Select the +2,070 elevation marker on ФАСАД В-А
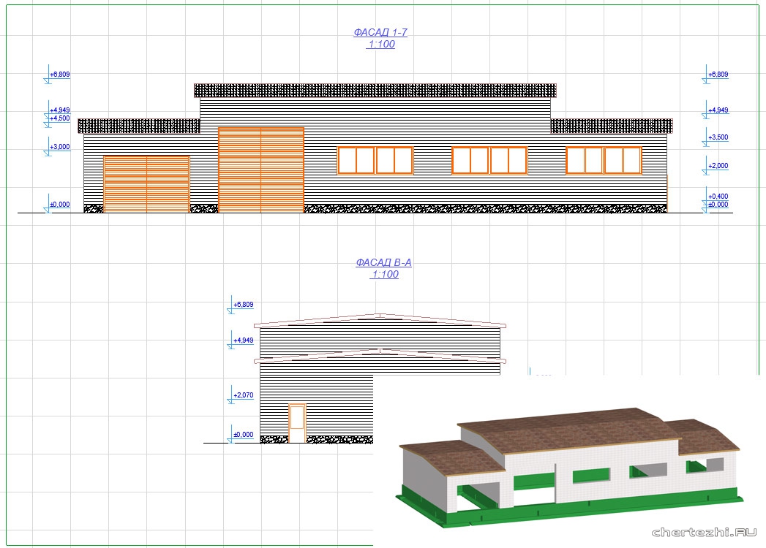This screenshot has width=766, height=548. coord(243,395)
